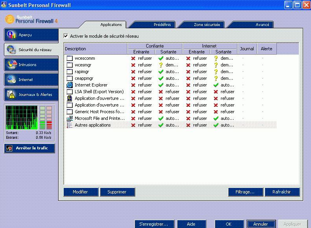Open the Aperçu overview icon
The height and width of the screenshot is (228, 311).
[11, 35]
